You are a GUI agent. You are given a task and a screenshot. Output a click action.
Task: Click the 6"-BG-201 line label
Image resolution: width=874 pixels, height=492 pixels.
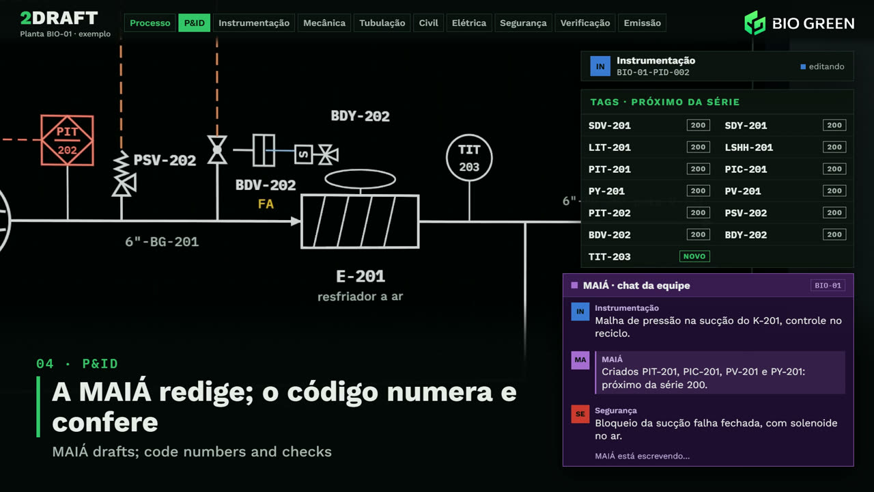pos(162,242)
